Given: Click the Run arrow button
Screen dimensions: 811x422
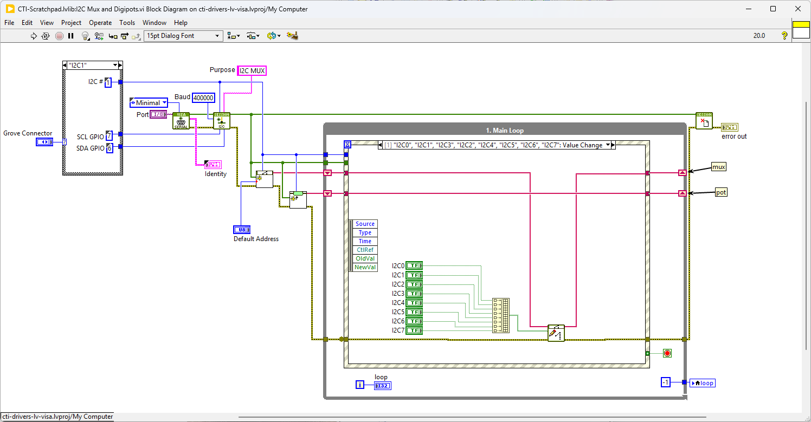Looking at the screenshot, I should (x=33, y=36).
